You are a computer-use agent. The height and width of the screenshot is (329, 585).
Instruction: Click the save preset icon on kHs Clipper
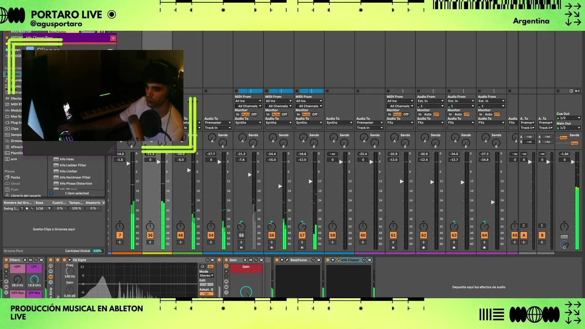pos(369,260)
